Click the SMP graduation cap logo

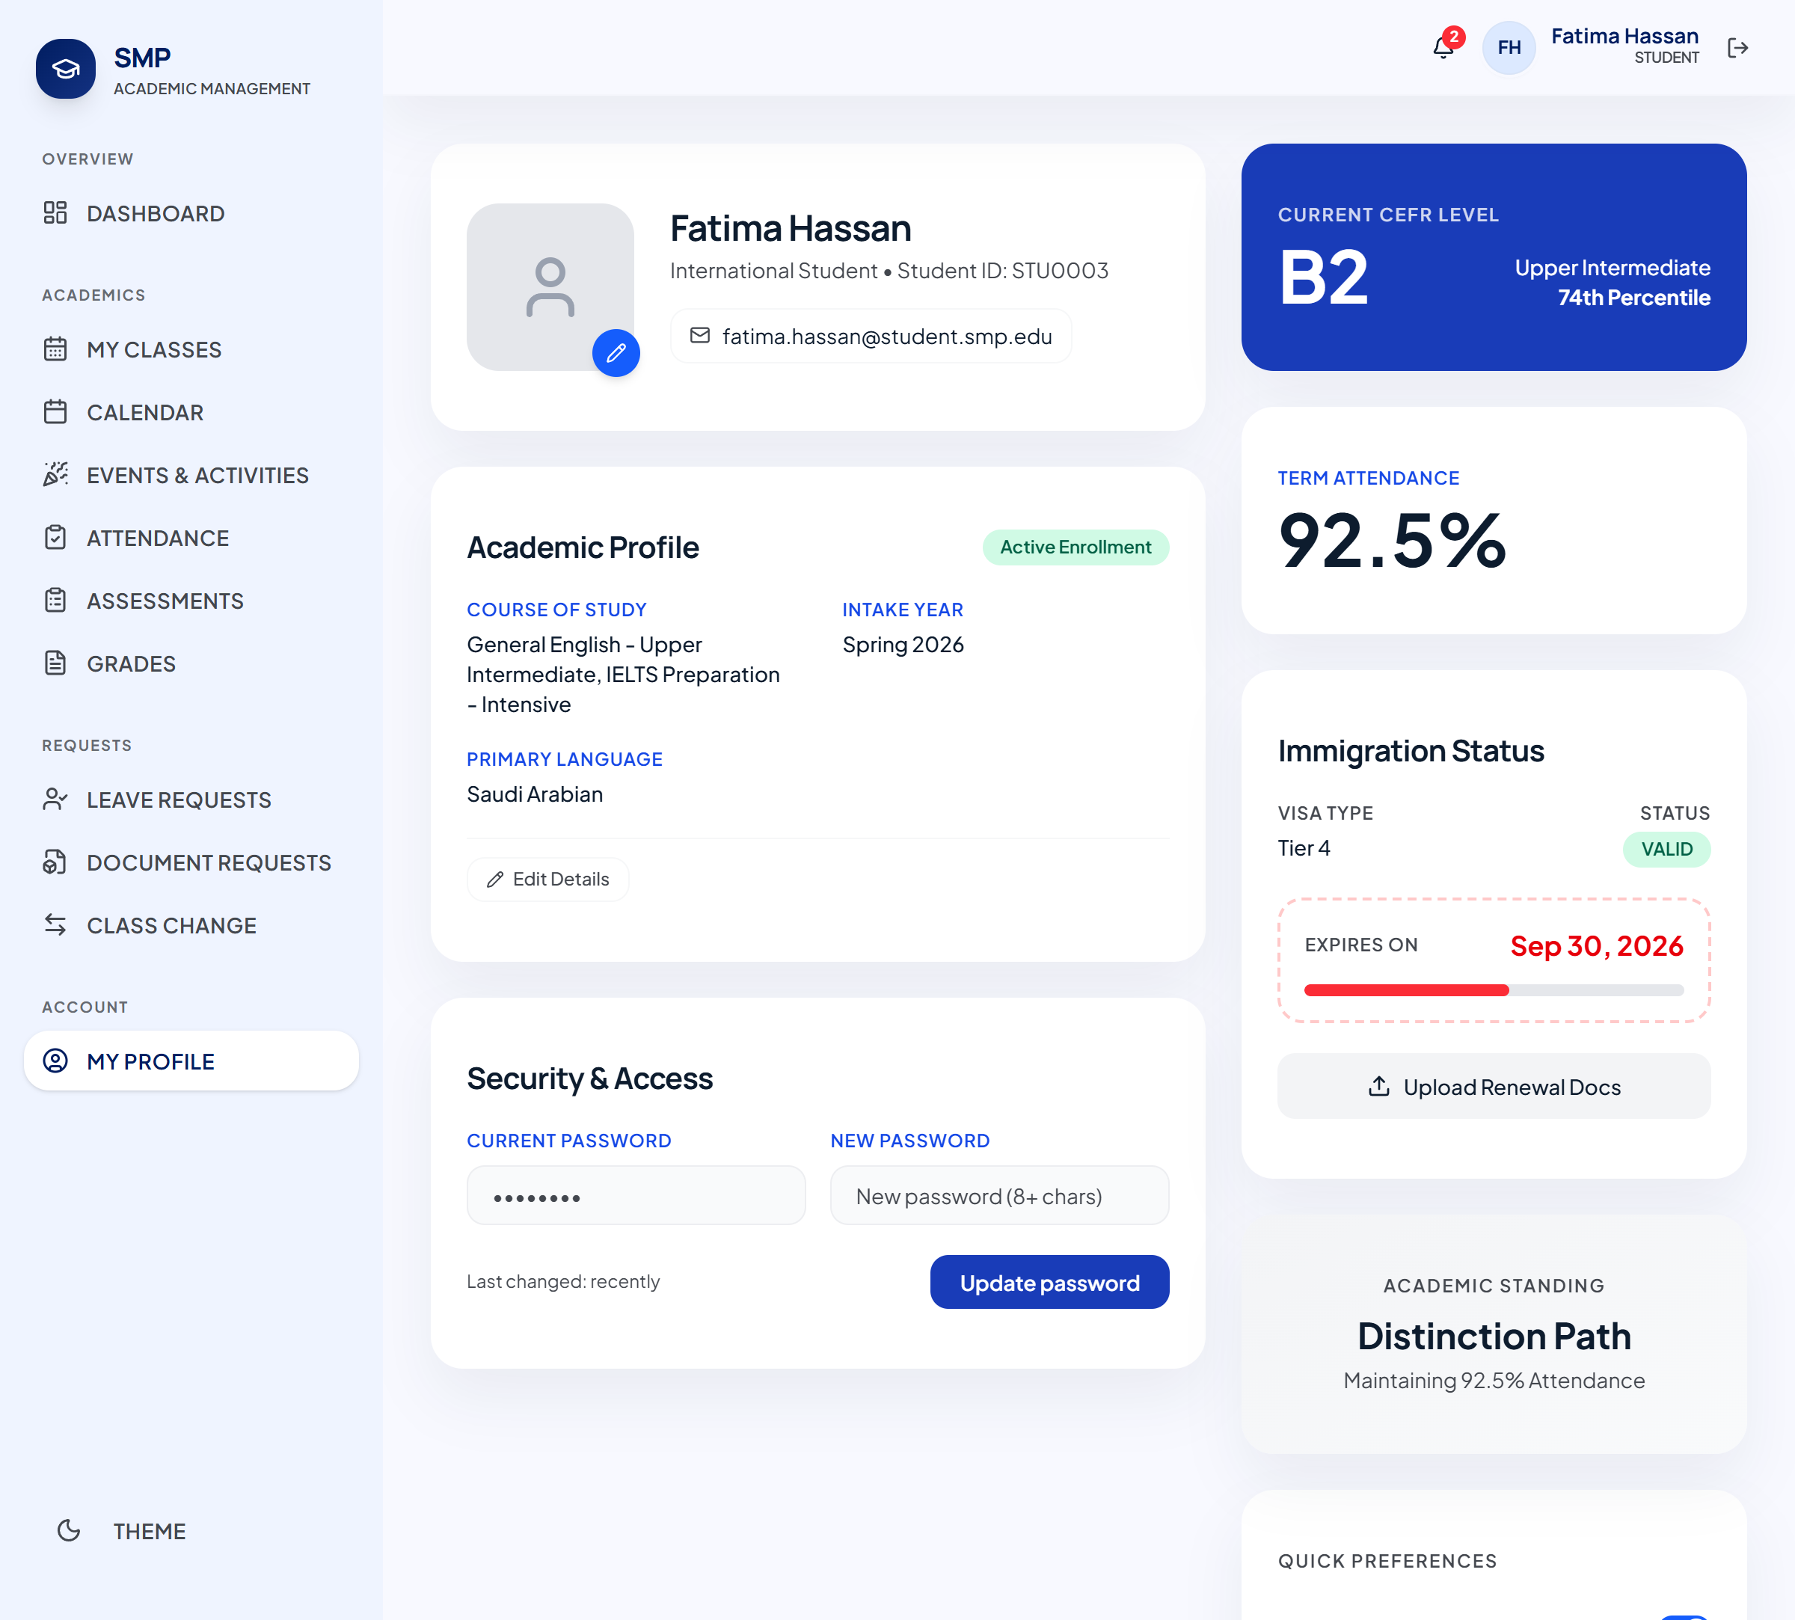coord(66,69)
